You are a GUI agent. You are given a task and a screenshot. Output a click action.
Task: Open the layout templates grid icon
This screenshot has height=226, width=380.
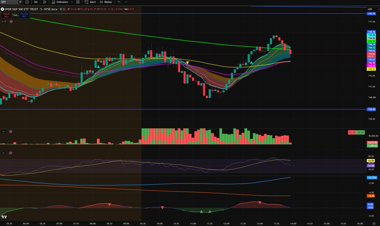[x=78, y=2]
